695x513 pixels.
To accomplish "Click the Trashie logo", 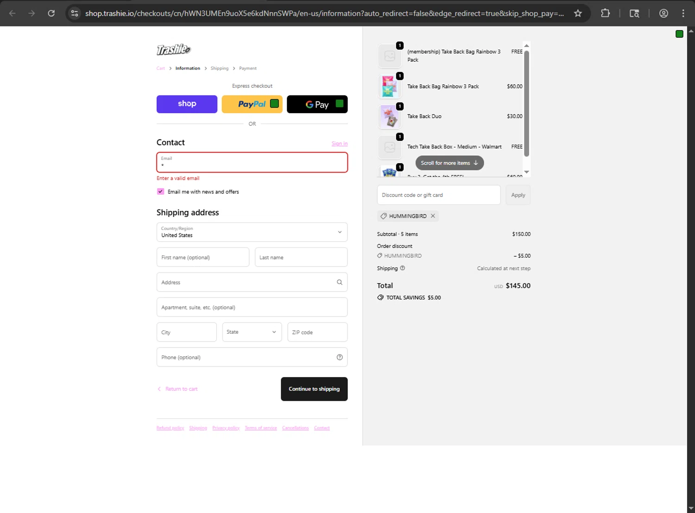I will coord(174,49).
